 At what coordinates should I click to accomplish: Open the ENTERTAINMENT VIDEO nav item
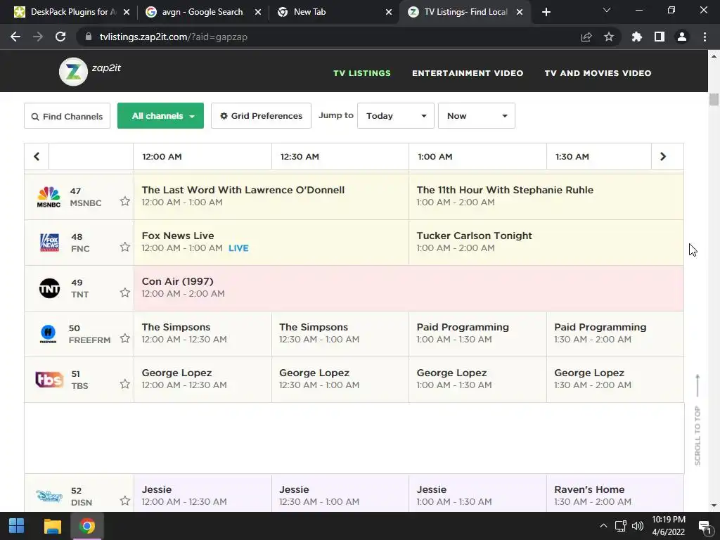(x=468, y=73)
